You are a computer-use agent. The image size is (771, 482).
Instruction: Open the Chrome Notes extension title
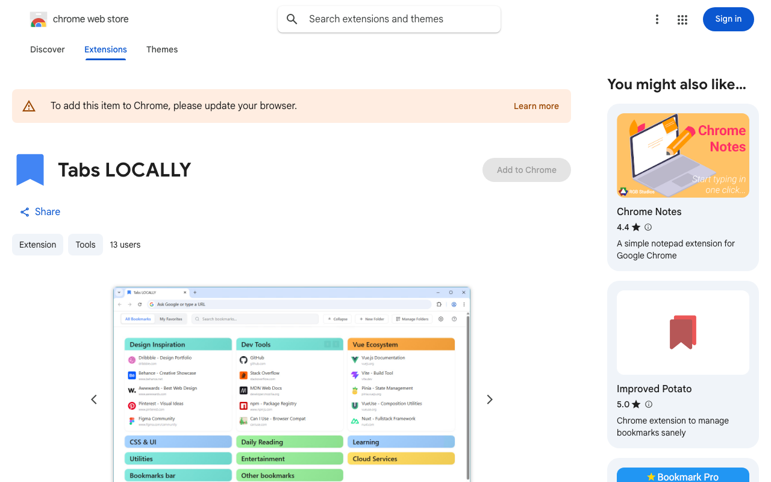[649, 212]
